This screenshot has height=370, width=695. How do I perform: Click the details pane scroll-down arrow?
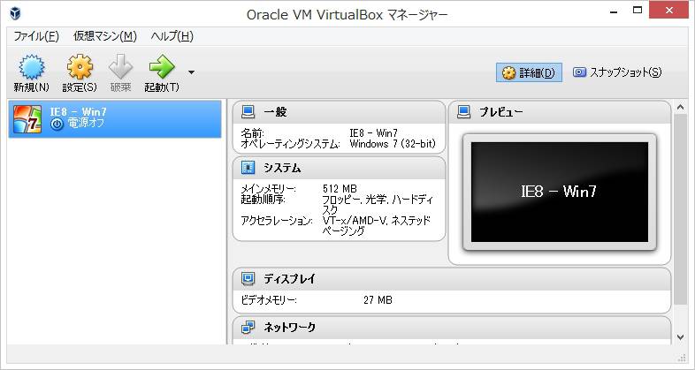(x=680, y=337)
